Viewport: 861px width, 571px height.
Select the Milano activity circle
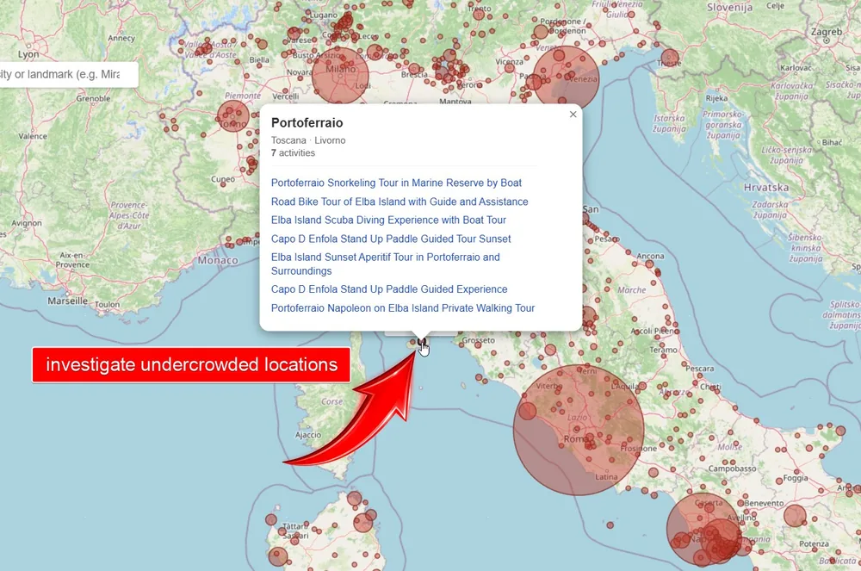coord(340,75)
